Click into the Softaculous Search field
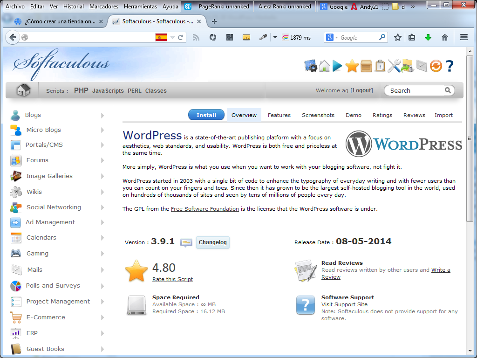This screenshot has width=477, height=358. point(416,90)
